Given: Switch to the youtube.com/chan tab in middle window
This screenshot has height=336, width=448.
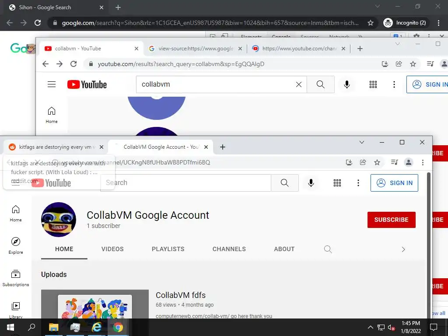Looking at the screenshot, I should [x=298, y=49].
